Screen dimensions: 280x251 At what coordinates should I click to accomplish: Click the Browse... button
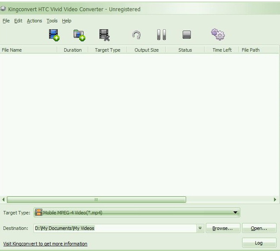pyautogui.click(x=223, y=228)
